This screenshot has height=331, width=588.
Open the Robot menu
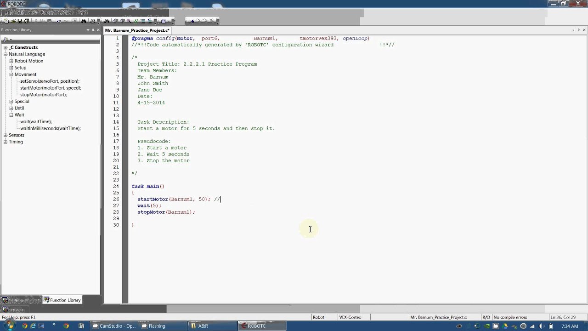46,12
